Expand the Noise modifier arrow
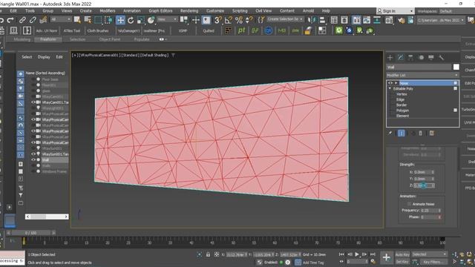Image resolution: width=475 pixels, height=267 pixels. (x=396, y=83)
